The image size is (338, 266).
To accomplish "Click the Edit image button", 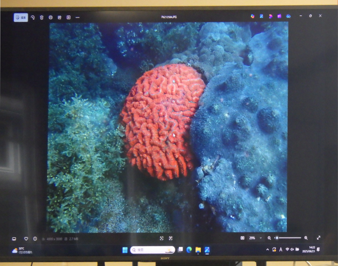I will (x=21, y=17).
